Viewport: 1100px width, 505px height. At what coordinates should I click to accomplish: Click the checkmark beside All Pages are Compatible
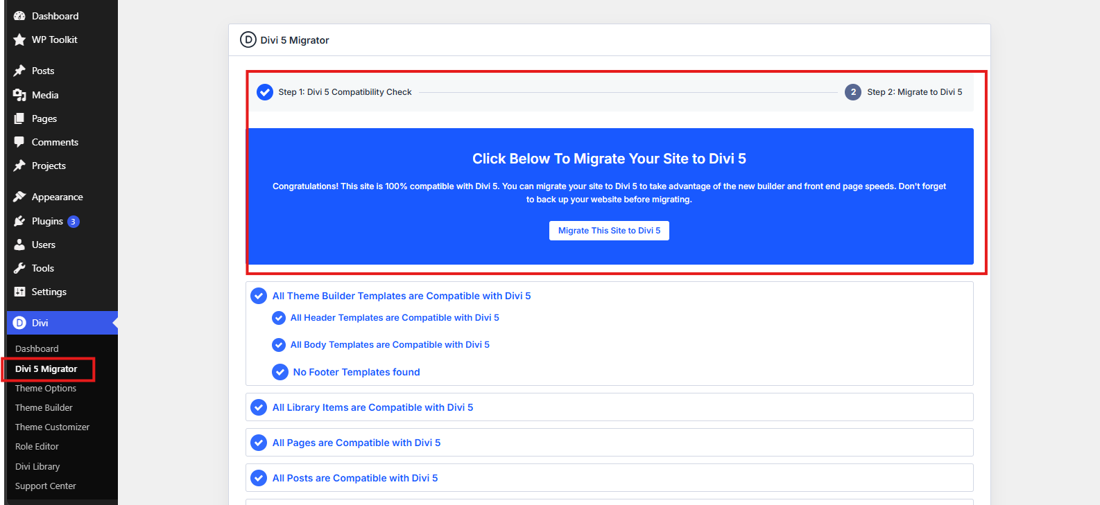coord(259,443)
